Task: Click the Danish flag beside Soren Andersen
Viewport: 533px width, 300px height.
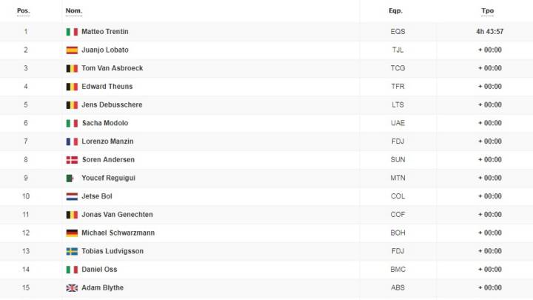Action: (72, 160)
